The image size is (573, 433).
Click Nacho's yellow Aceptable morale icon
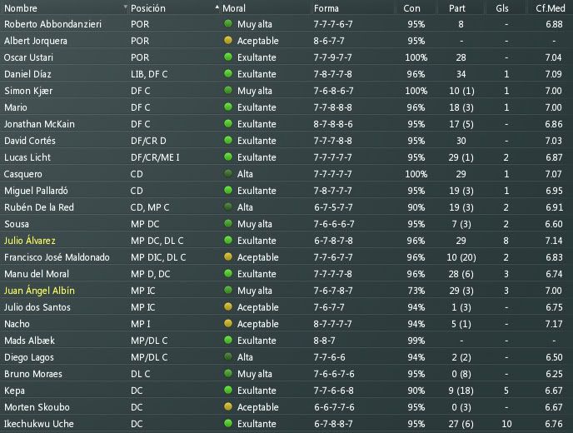click(x=228, y=323)
